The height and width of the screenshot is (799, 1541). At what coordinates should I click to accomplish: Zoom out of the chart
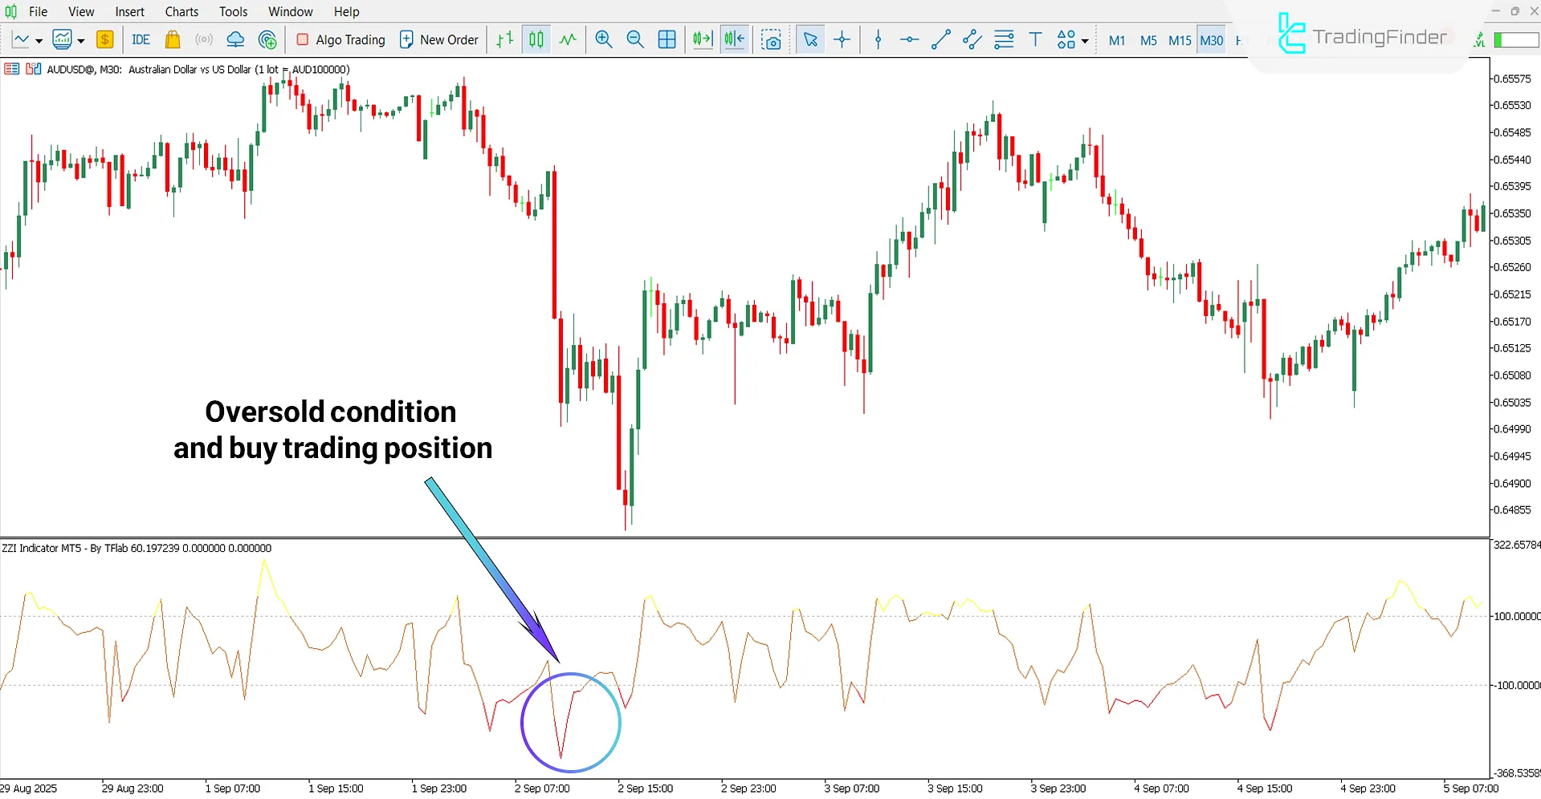[x=635, y=39]
